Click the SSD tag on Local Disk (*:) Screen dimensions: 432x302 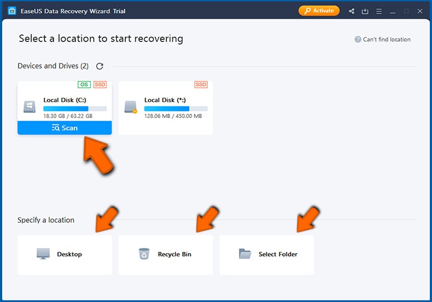click(x=201, y=85)
